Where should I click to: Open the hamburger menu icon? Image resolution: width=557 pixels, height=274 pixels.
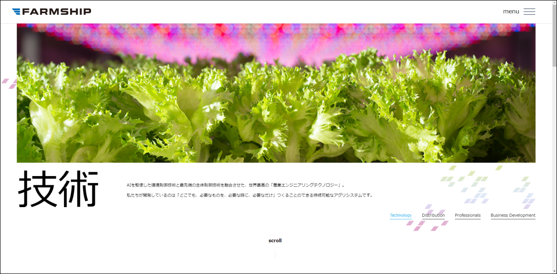pyautogui.click(x=529, y=12)
